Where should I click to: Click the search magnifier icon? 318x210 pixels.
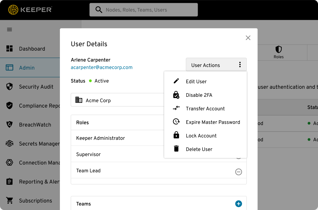(99, 10)
